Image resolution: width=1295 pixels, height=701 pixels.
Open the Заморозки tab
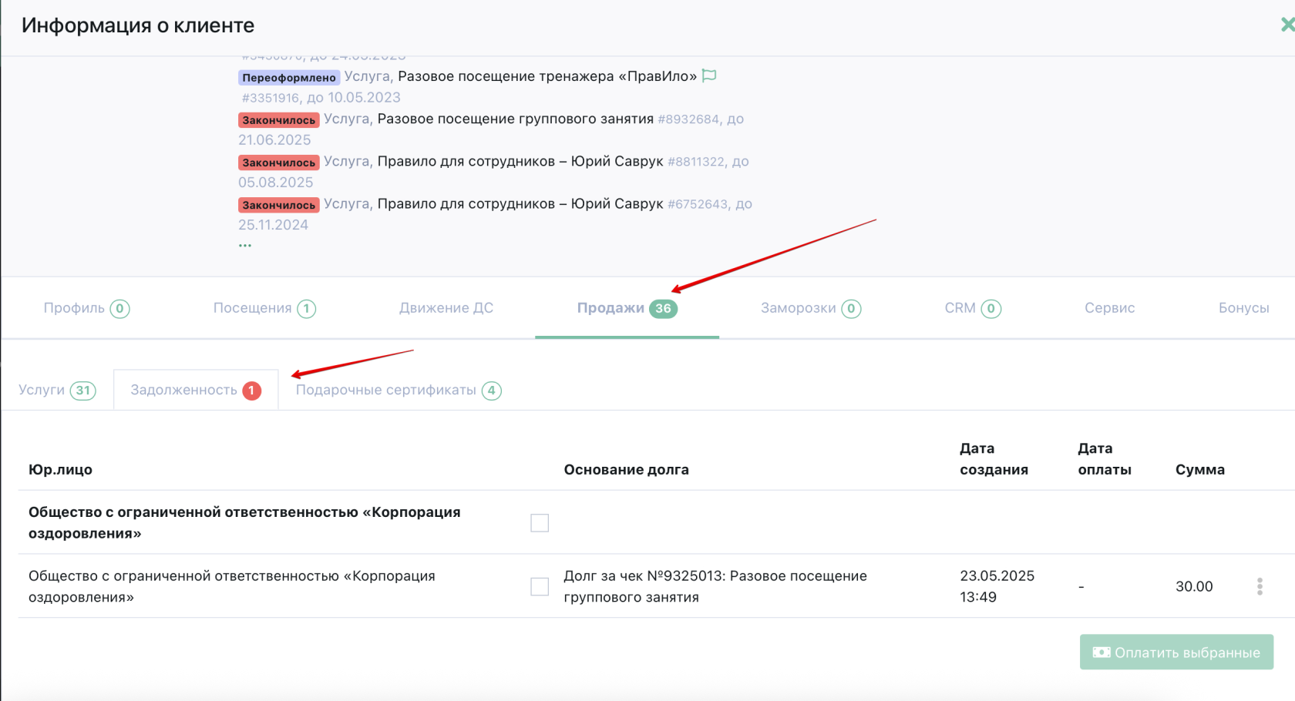[x=810, y=308]
